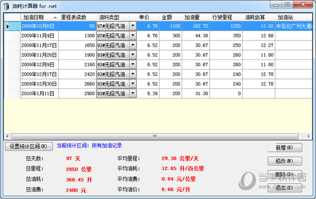The width and height of the screenshot is (316, 199).
Task: Select the 2009年12月9日 date cell
Action: click(39, 65)
